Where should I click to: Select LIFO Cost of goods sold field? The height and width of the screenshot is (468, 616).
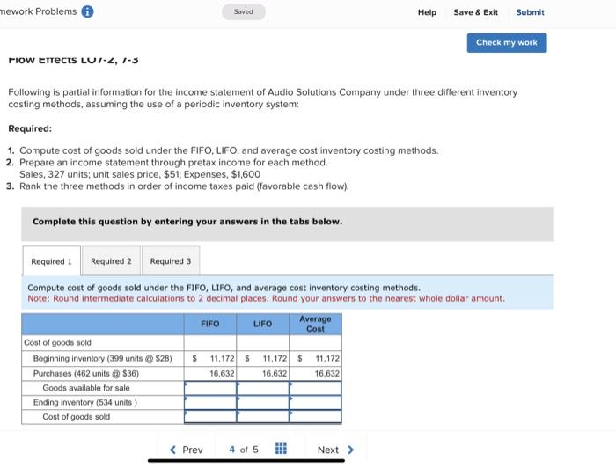(263, 417)
